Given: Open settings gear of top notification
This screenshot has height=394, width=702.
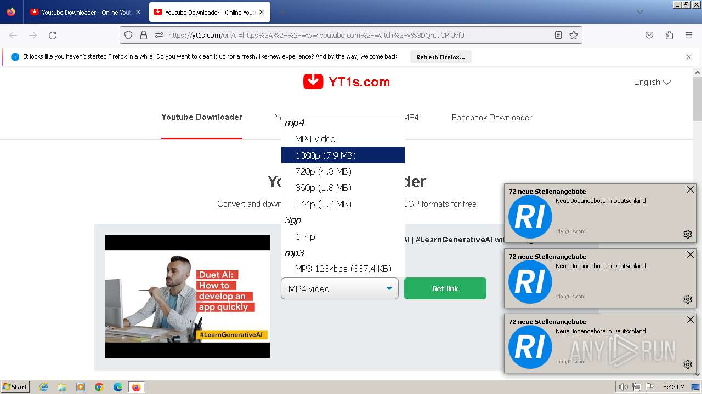Looking at the screenshot, I should 688,234.
